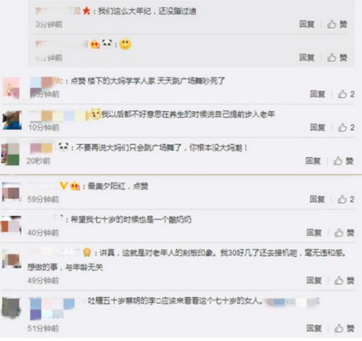Reply to the 最美夕阳红 comment

pyautogui.click(x=317, y=199)
